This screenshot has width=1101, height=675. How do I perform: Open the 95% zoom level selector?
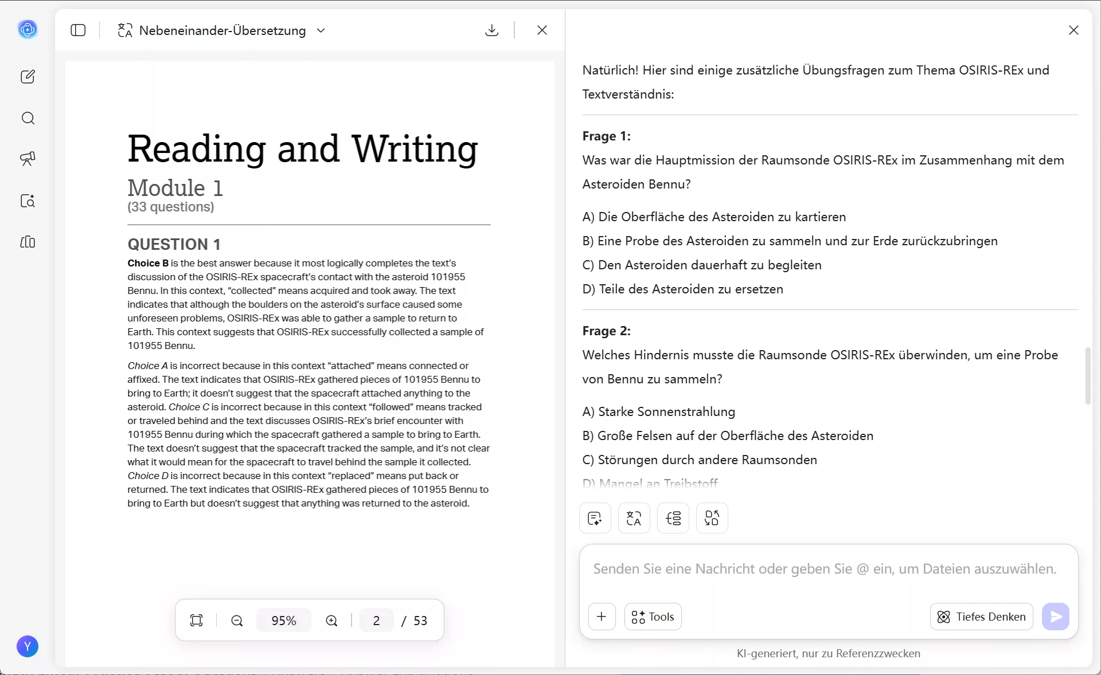(283, 621)
